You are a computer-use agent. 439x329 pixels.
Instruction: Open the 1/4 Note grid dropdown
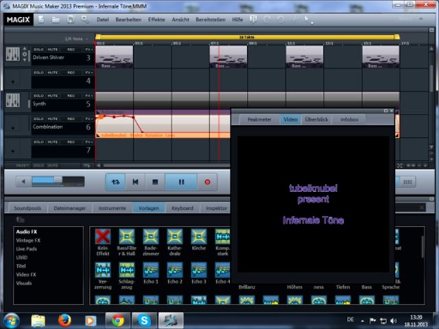click(75, 39)
